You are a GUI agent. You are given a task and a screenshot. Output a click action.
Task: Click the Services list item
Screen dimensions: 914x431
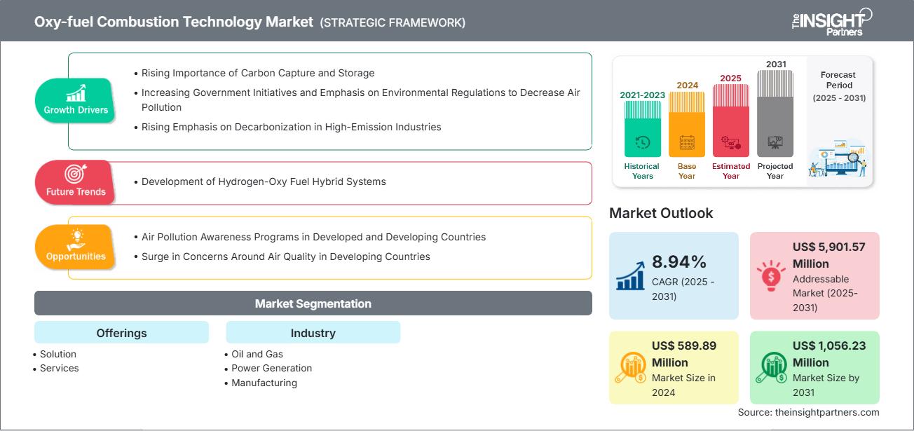click(60, 368)
